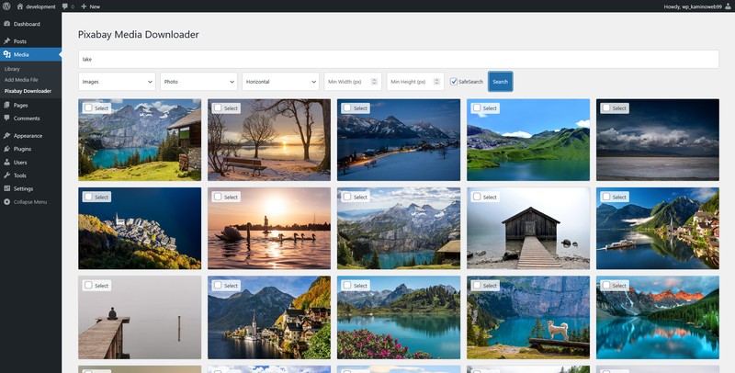
Task: Select the dark stormy clouds image checkbox
Action: coord(606,107)
